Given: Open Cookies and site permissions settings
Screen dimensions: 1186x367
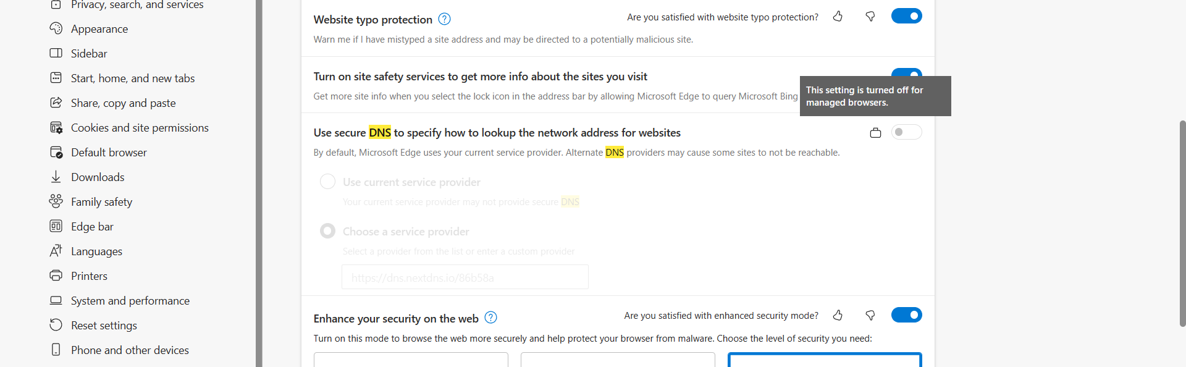Looking at the screenshot, I should point(140,128).
